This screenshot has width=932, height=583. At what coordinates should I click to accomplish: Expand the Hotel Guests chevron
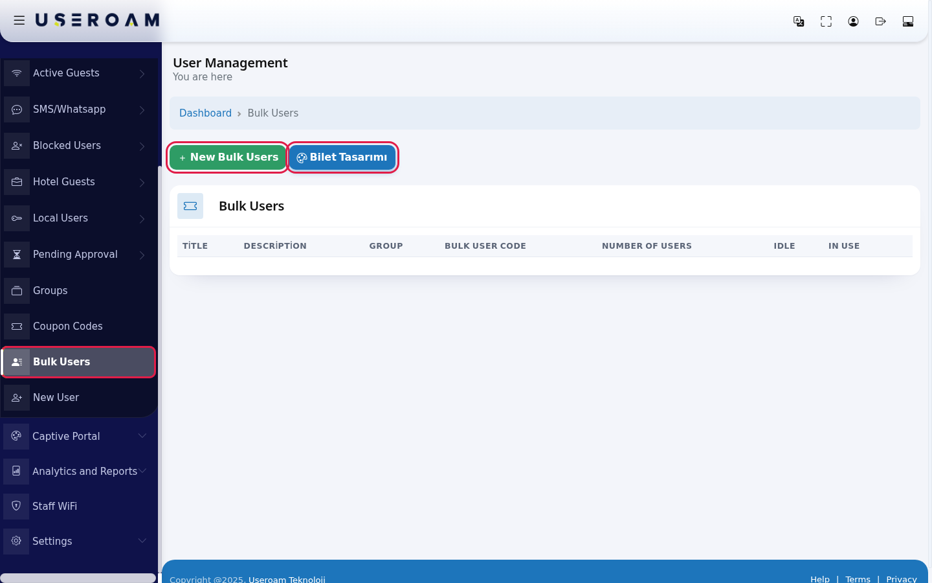coord(142,183)
